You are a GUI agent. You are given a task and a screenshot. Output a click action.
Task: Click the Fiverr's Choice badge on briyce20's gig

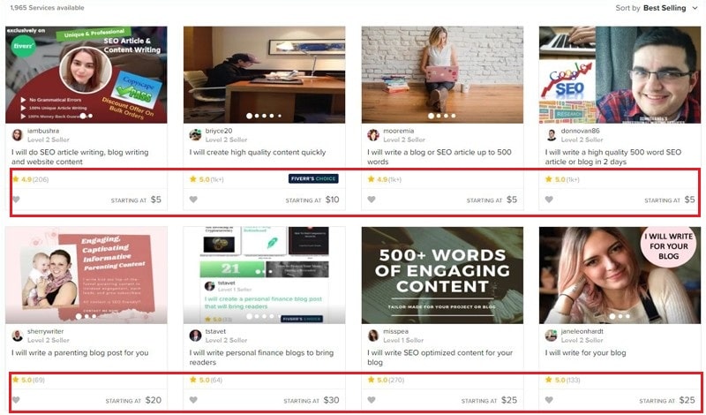[313, 178]
